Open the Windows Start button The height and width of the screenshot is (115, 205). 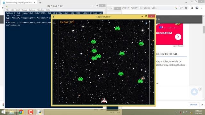(3, 112)
